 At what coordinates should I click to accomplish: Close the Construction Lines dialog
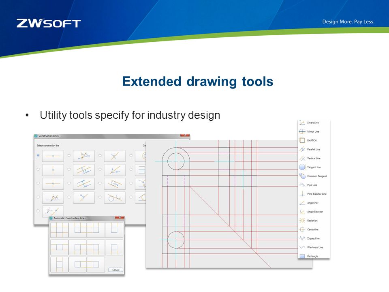(185, 135)
